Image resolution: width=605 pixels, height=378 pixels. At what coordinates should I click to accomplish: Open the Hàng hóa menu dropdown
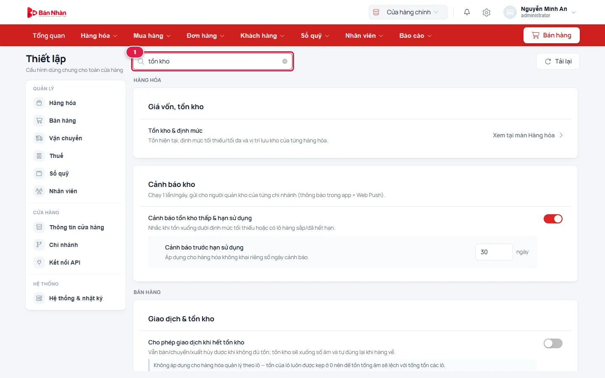99,36
